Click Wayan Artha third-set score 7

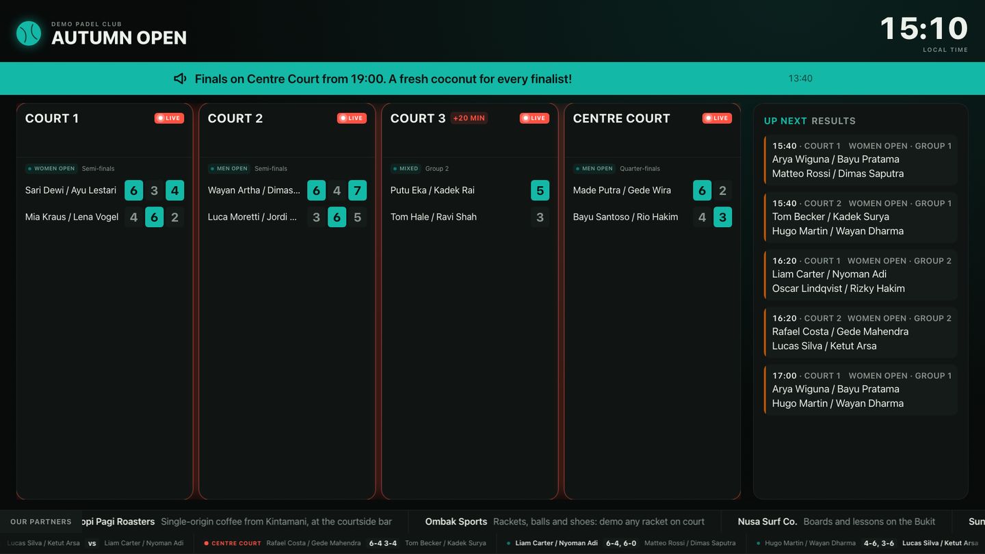coord(357,190)
